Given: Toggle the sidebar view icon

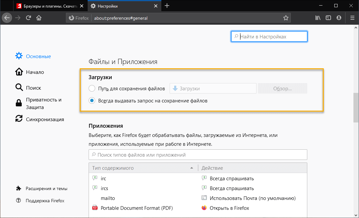Looking at the screenshot, I should (x=328, y=18).
